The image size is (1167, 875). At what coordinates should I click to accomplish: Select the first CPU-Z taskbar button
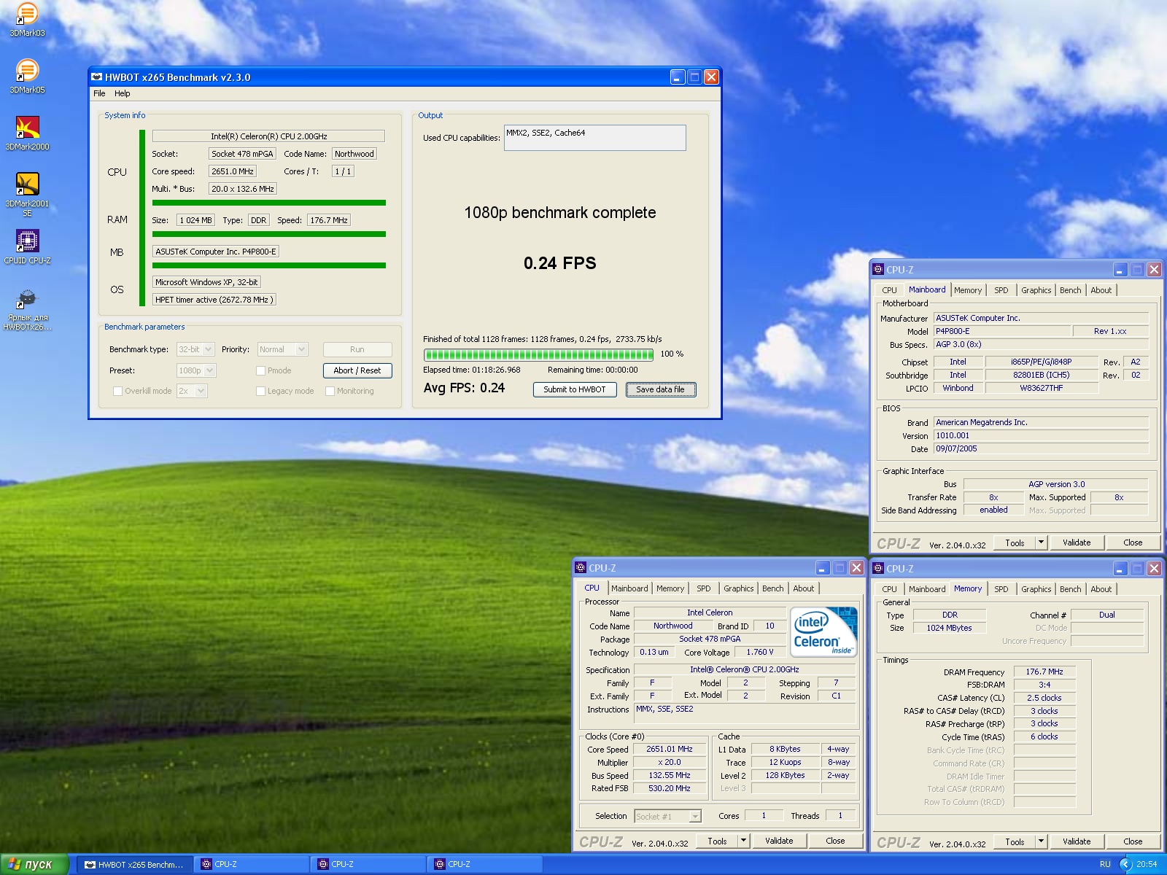(x=252, y=864)
